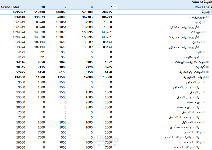Collapse the موظف التموين item
This screenshot has width=212, height=150.
click(x=204, y=132)
